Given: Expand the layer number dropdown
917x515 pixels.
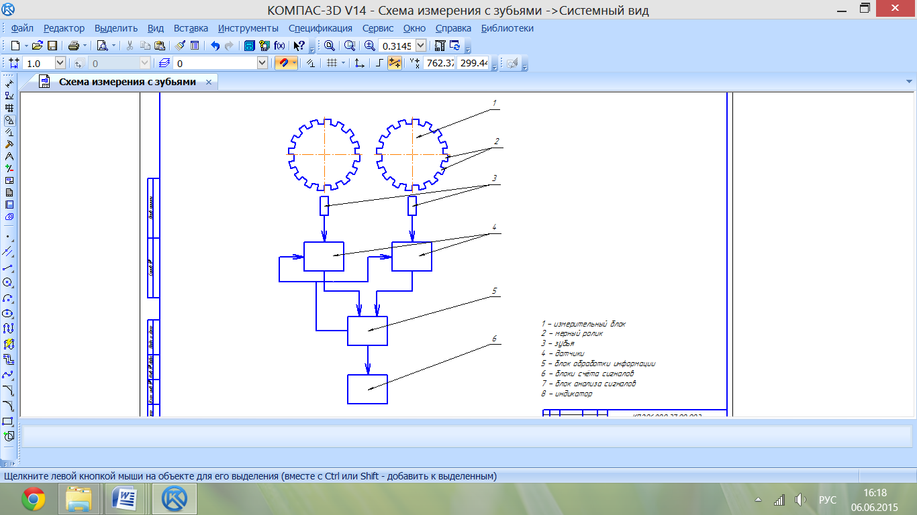Looking at the screenshot, I should tap(262, 63).
